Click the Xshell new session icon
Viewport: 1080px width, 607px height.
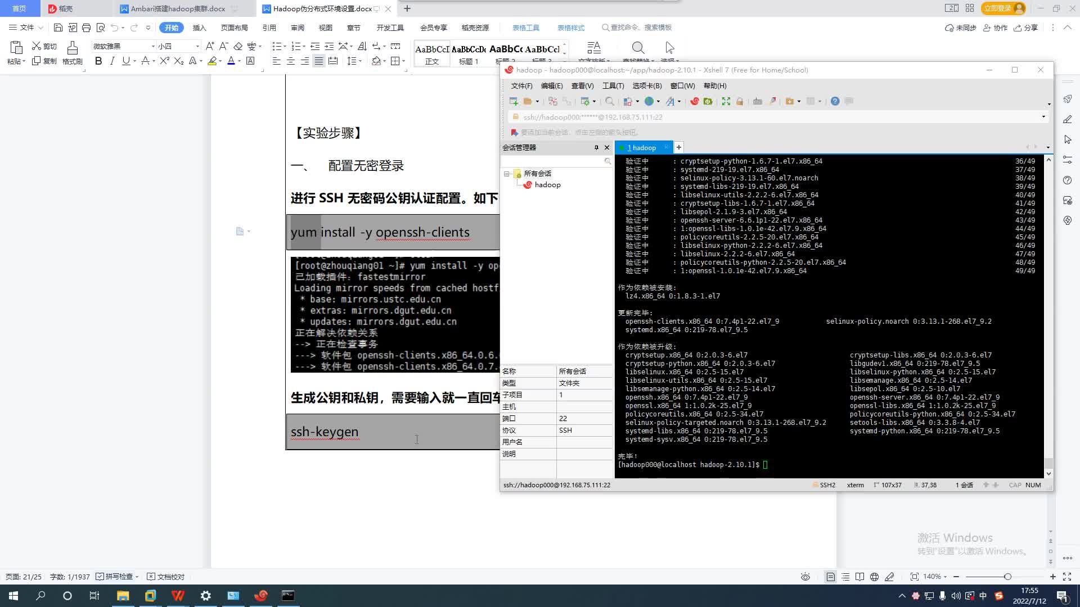513,101
